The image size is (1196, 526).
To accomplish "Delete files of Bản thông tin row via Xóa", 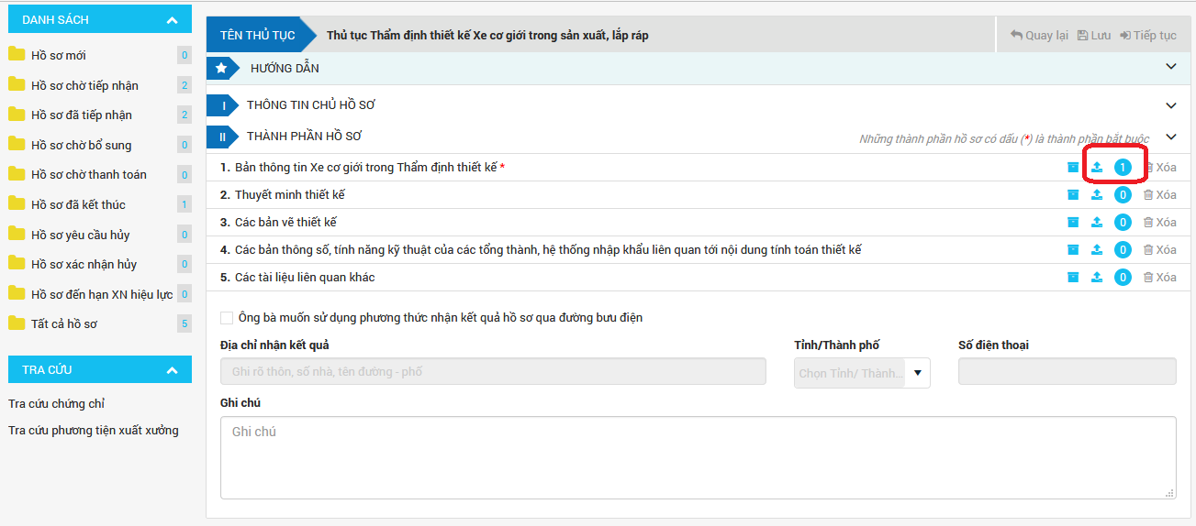I will [x=1159, y=168].
